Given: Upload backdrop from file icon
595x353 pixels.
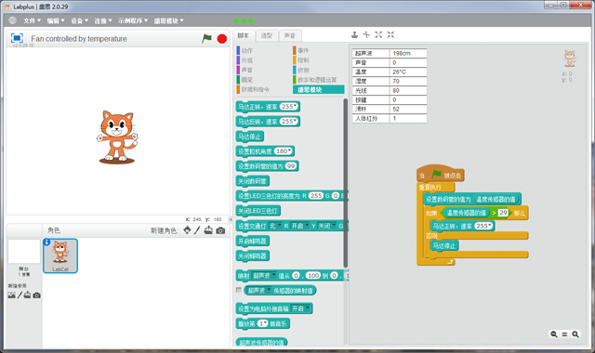Looking at the screenshot, I should coord(27,295).
